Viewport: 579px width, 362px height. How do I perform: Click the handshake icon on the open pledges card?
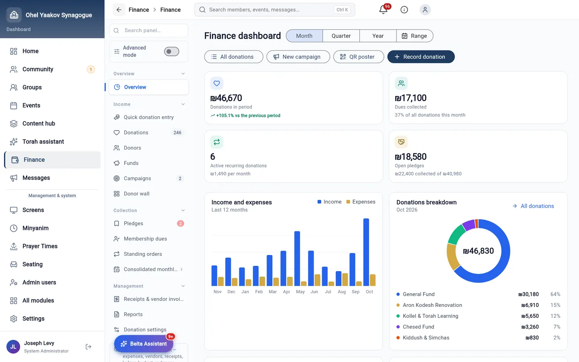coord(401,142)
